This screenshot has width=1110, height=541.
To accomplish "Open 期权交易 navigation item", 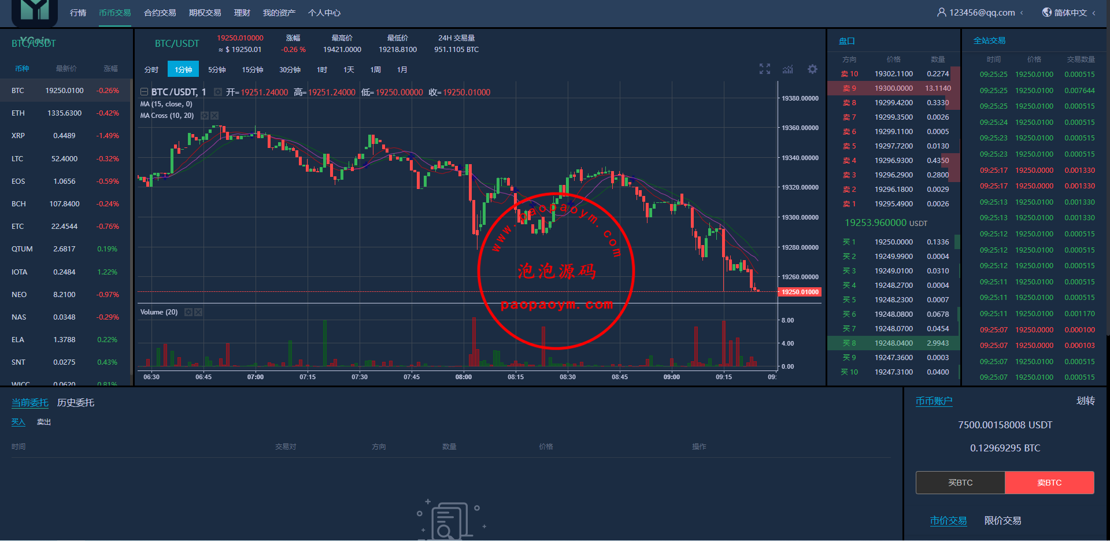I will (x=205, y=13).
